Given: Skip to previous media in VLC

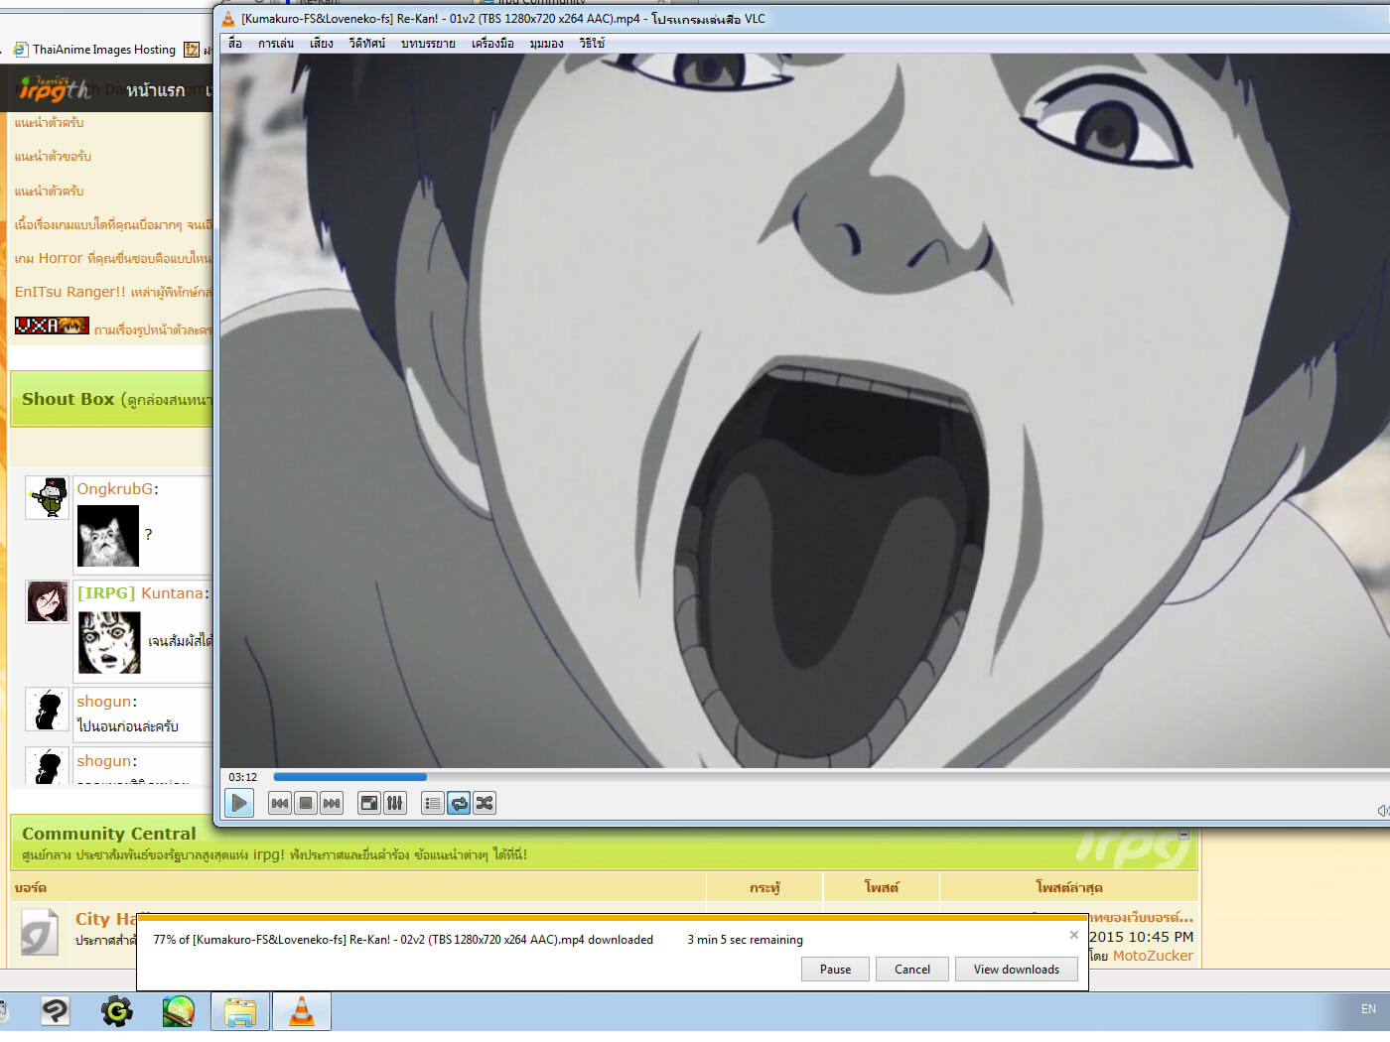Looking at the screenshot, I should coord(280,803).
